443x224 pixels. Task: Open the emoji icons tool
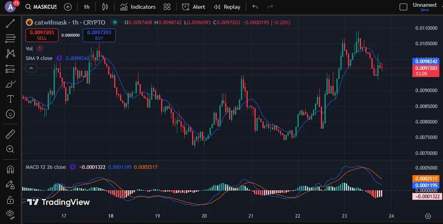tap(10, 114)
